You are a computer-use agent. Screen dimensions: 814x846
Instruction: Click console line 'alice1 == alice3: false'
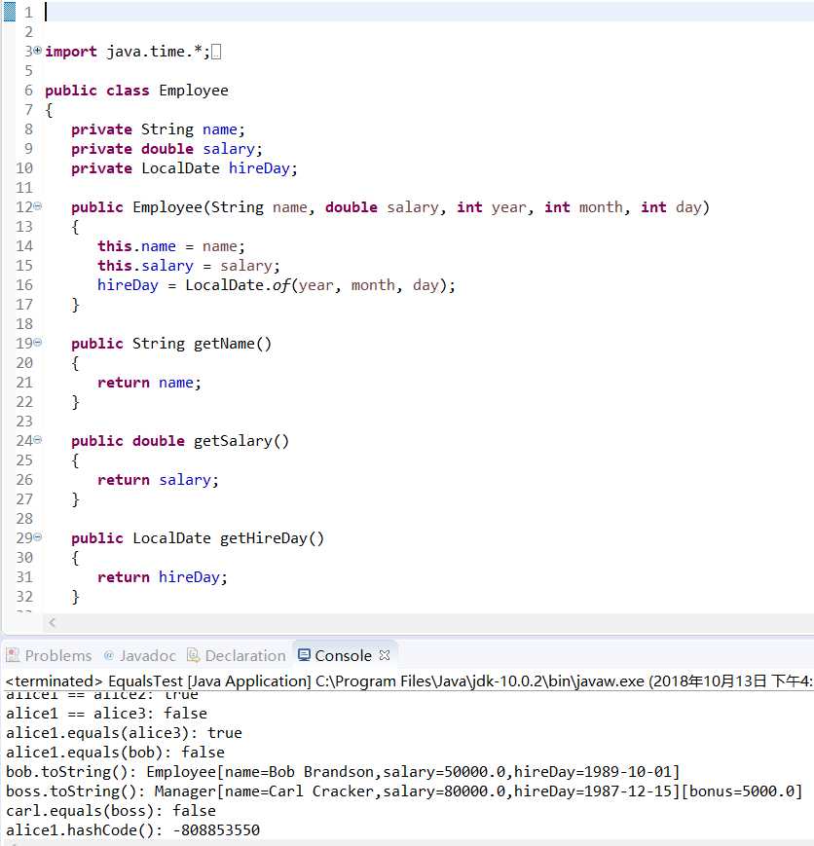(106, 714)
